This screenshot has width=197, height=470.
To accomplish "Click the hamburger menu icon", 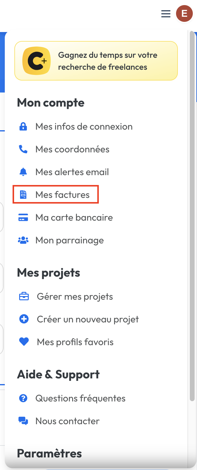I will pyautogui.click(x=166, y=14).
